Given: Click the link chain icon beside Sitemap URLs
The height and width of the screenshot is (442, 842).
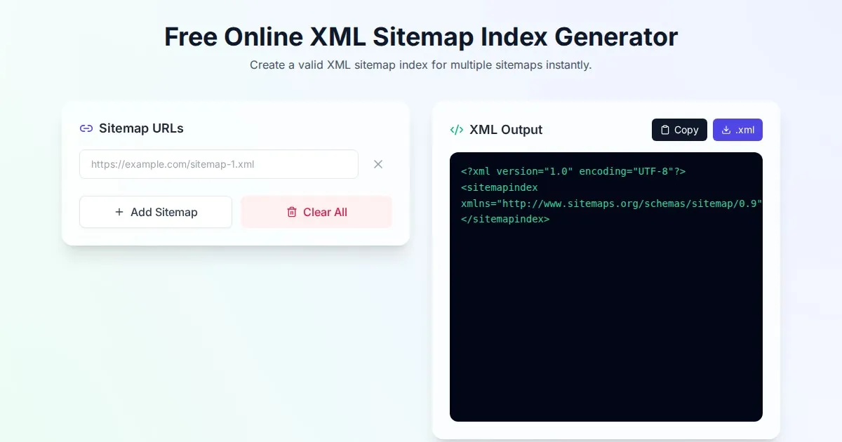Looking at the screenshot, I should [86, 128].
